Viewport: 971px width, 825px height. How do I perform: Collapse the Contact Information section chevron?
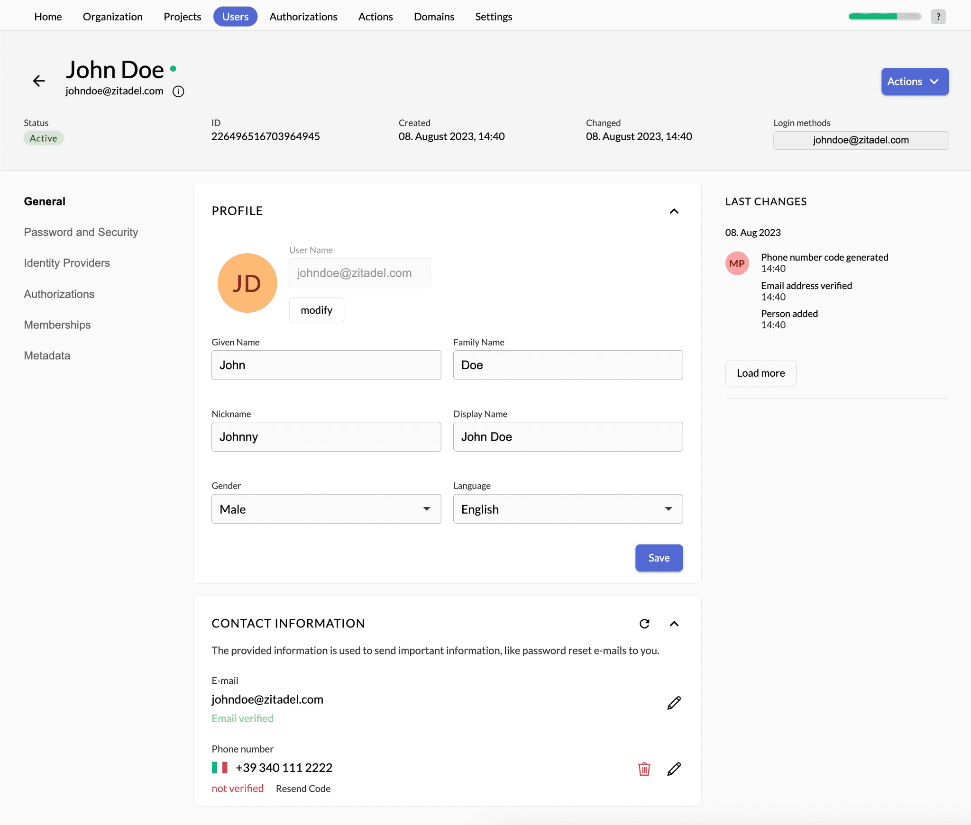pyautogui.click(x=674, y=624)
